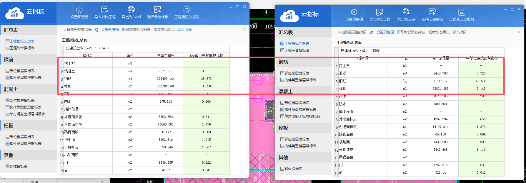Select 模板 value 23824.383 in right window table
The height and width of the screenshot is (183, 526).
[x=441, y=89]
